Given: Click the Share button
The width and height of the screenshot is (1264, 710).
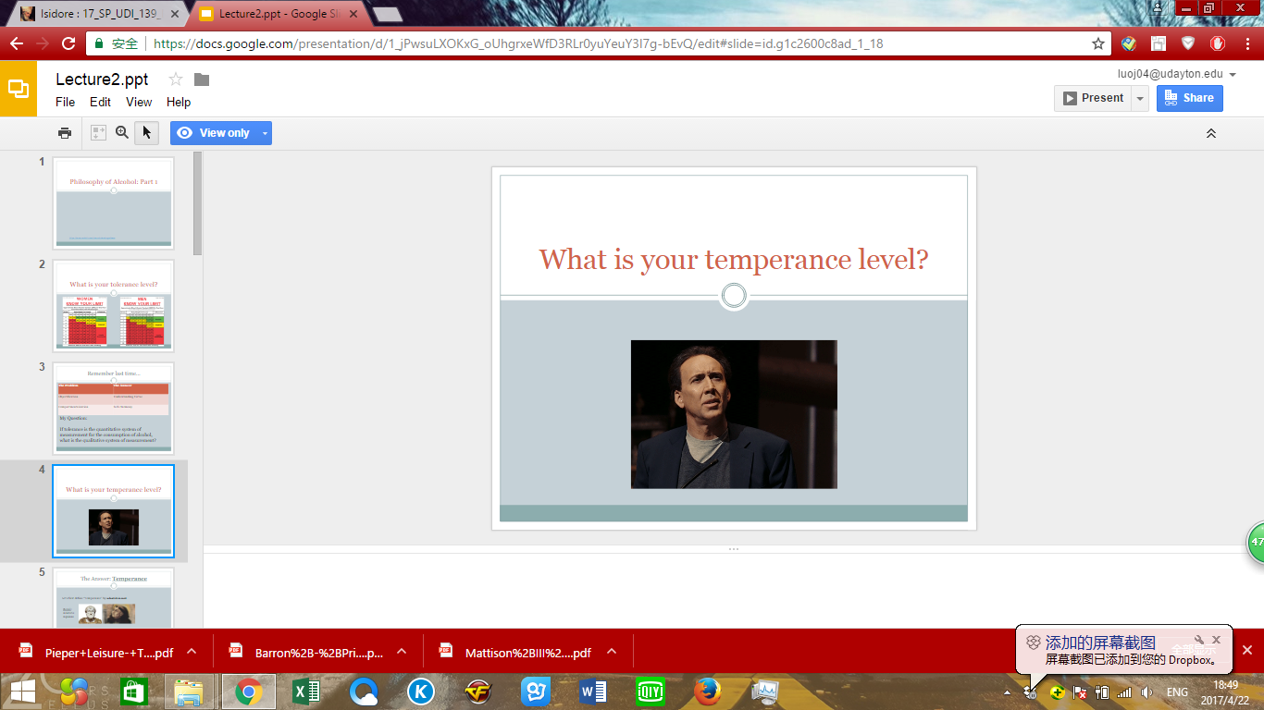Looking at the screenshot, I should (1189, 98).
